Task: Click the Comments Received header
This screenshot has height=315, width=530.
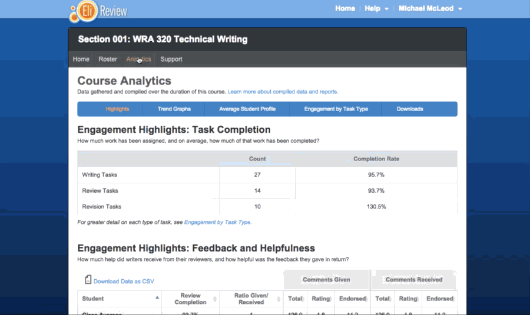Action: click(x=414, y=280)
